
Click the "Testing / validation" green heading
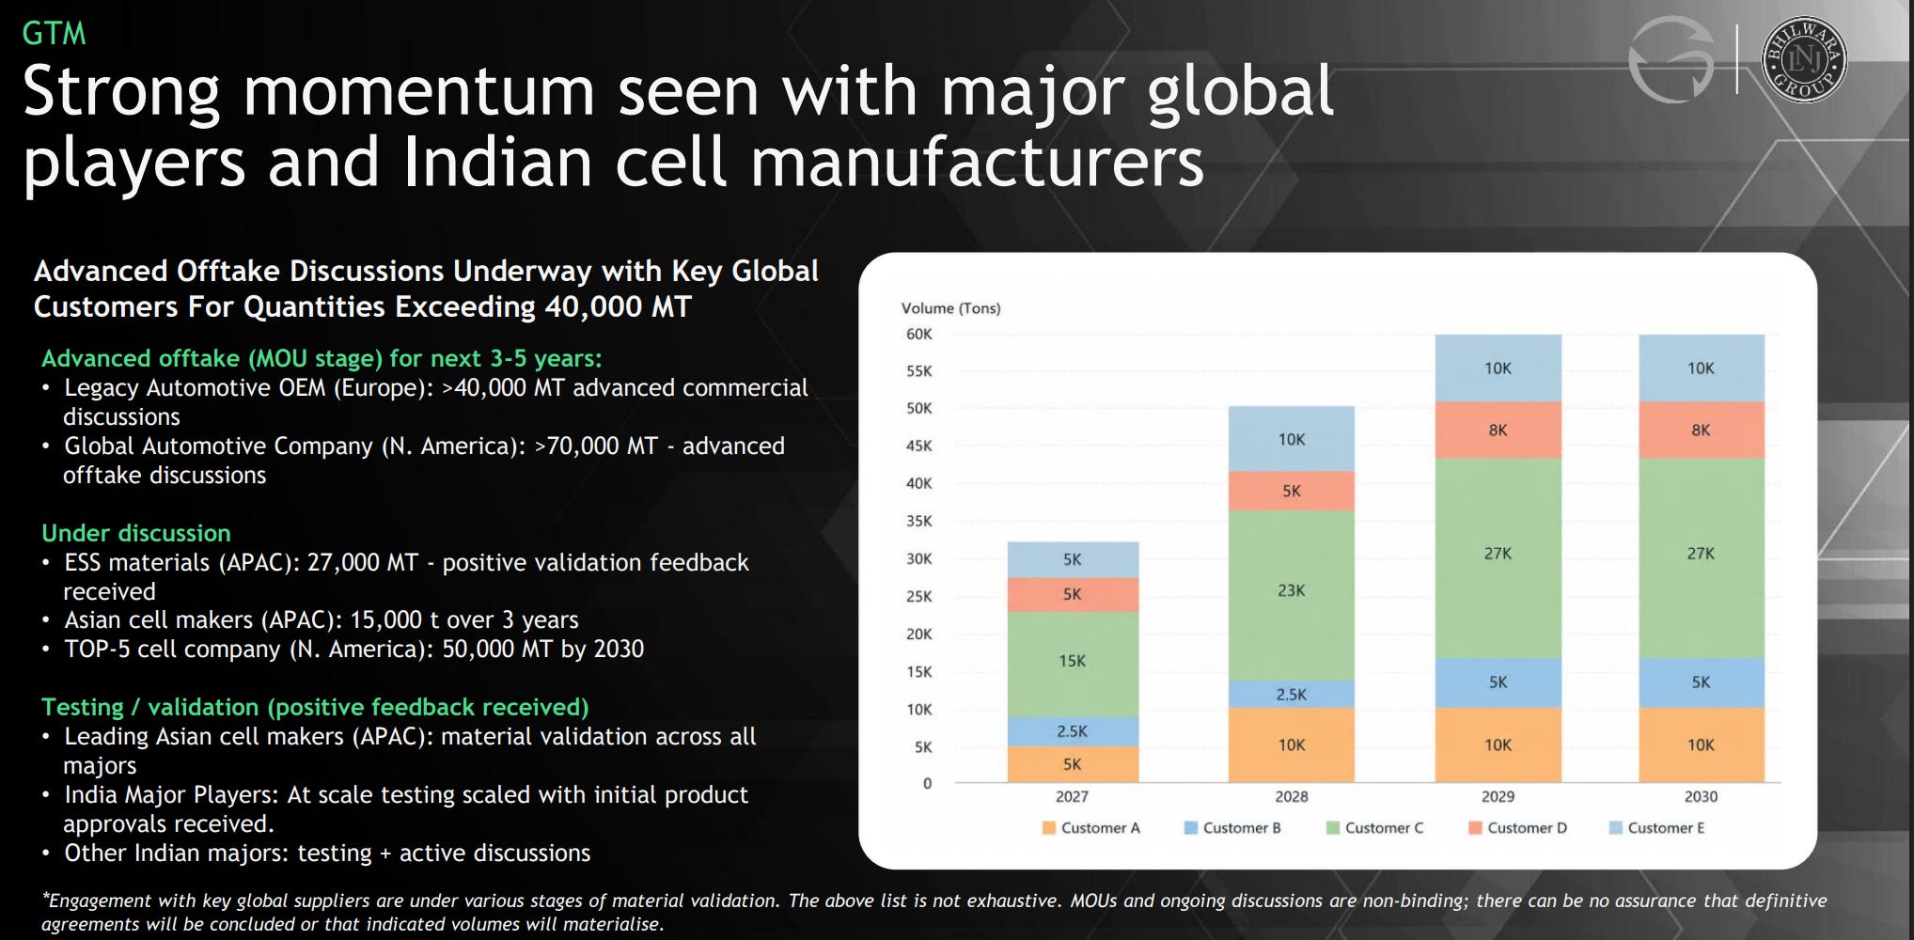[315, 707]
